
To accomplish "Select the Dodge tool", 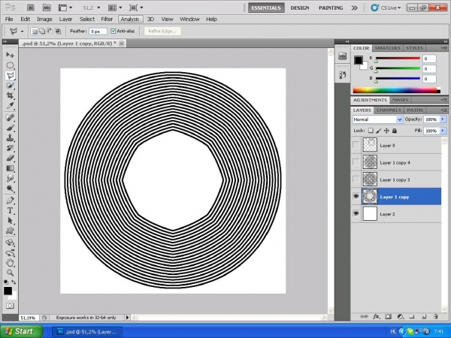I will click(10, 189).
